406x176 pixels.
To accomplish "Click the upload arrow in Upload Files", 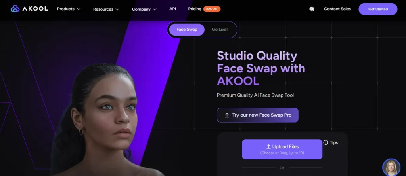I will (x=268, y=147).
